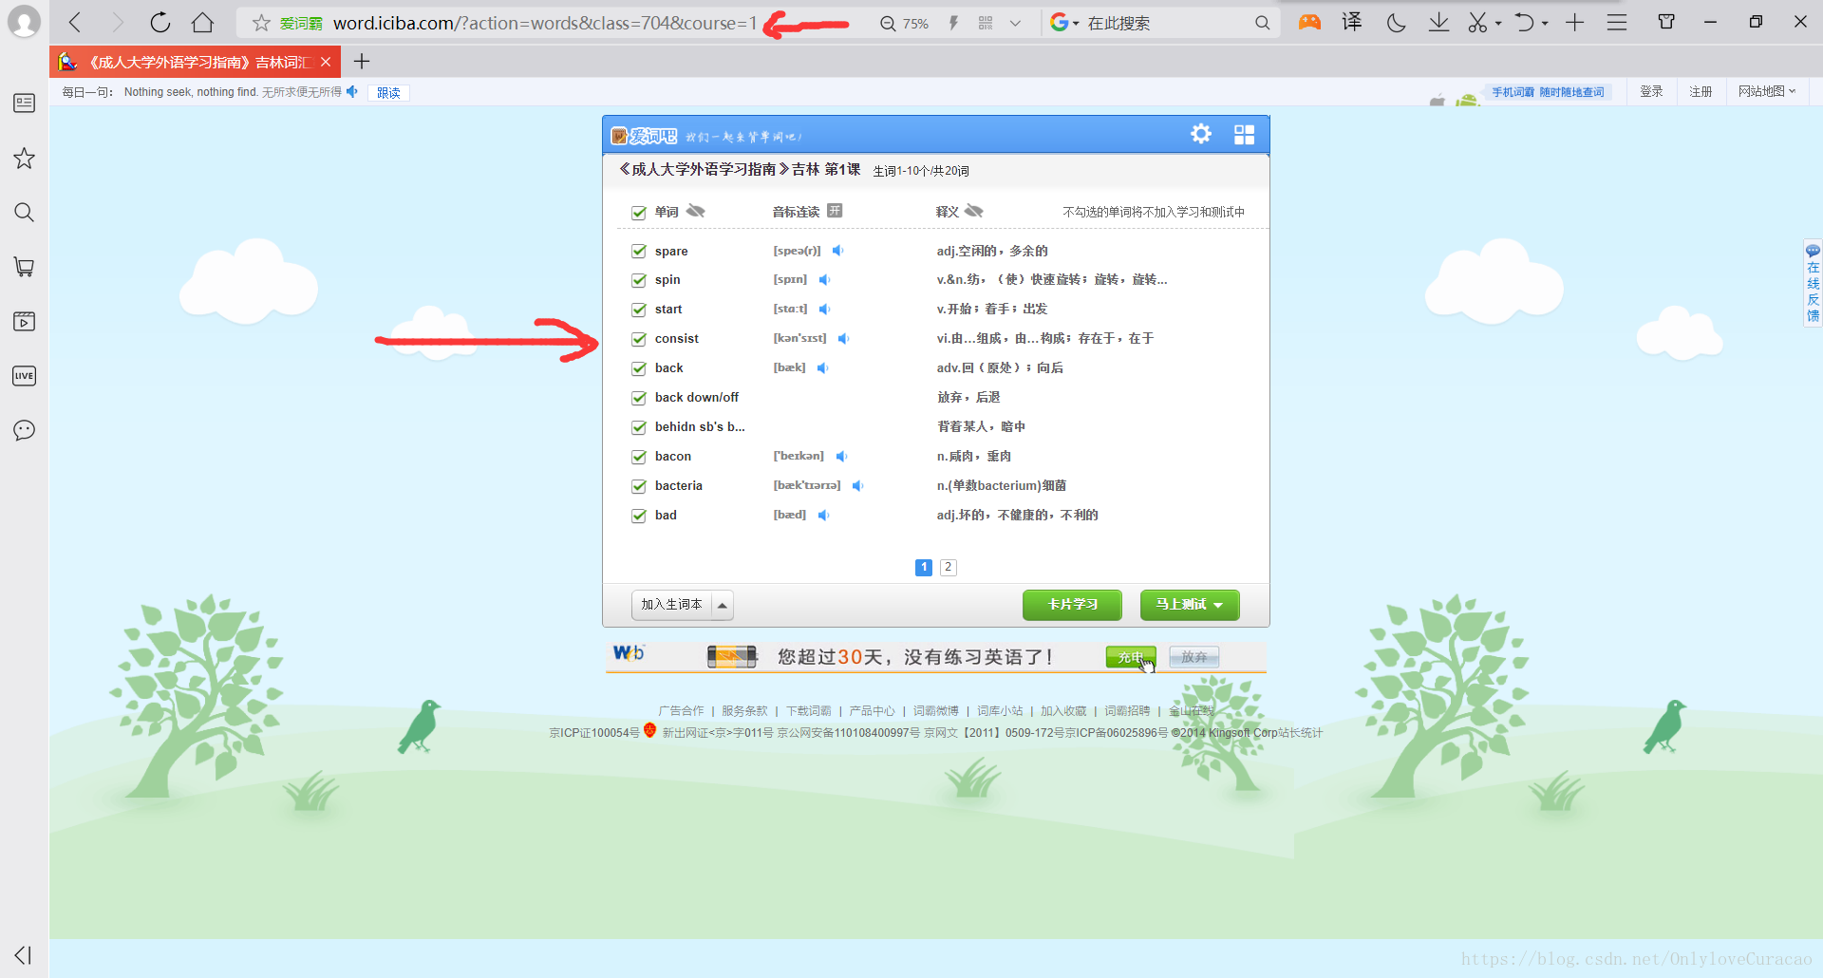Open the 马上测试 dropdown button
Image resolution: width=1823 pixels, height=978 pixels.
1190,605
